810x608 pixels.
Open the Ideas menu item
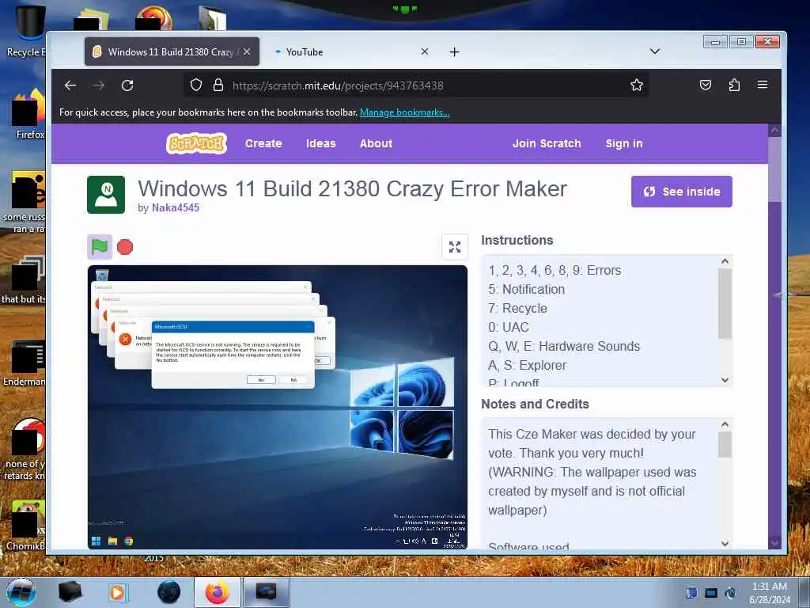tap(321, 143)
